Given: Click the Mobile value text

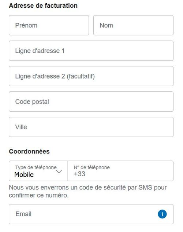Looking at the screenshot, I should click(24, 175).
